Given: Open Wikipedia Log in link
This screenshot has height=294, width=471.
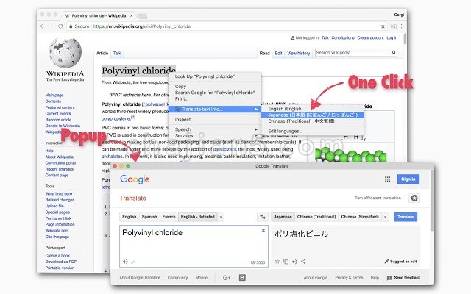Looking at the screenshot, I should click(392, 37).
